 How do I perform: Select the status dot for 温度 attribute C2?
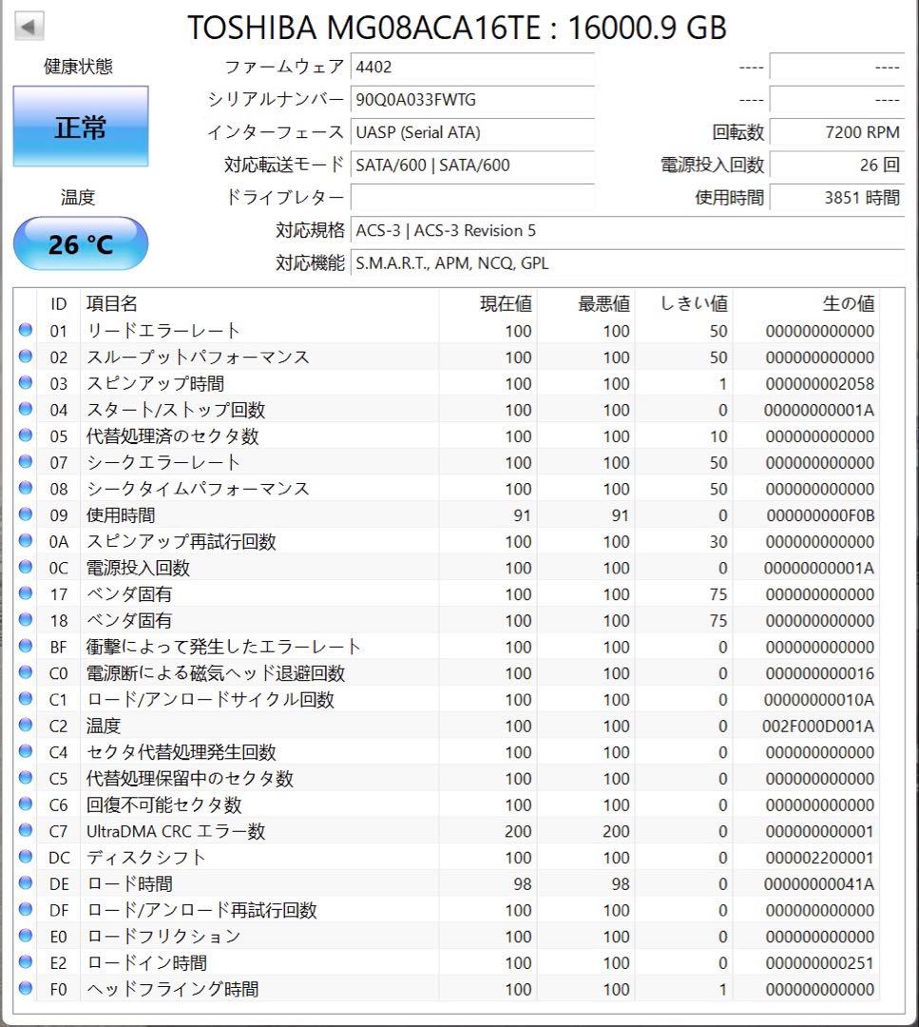[27, 726]
